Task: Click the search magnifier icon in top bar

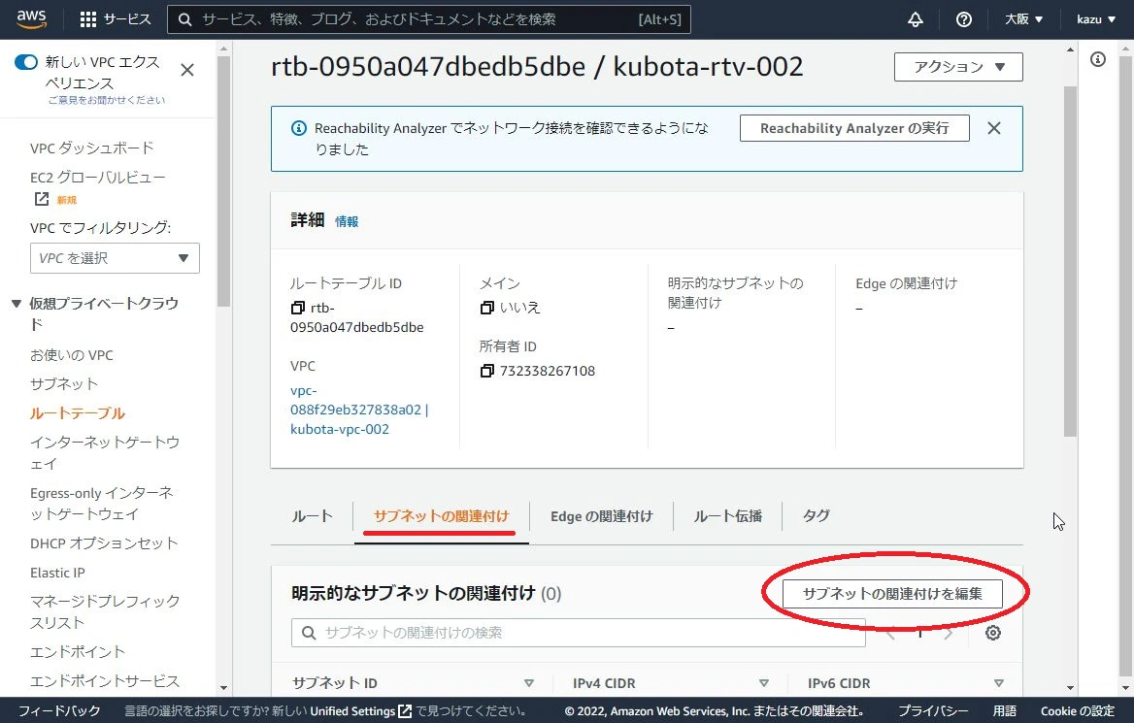Action: 185,19
